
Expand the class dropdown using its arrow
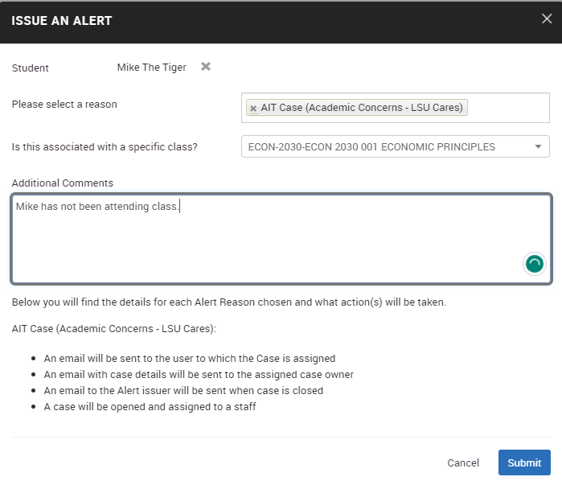(537, 146)
